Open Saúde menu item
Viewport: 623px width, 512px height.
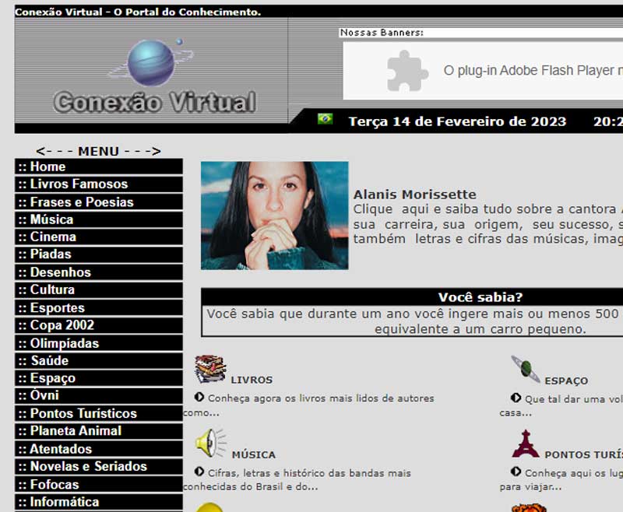tap(99, 360)
